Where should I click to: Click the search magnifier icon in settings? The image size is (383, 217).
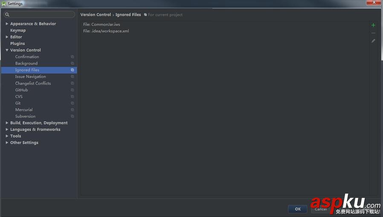(7, 14)
